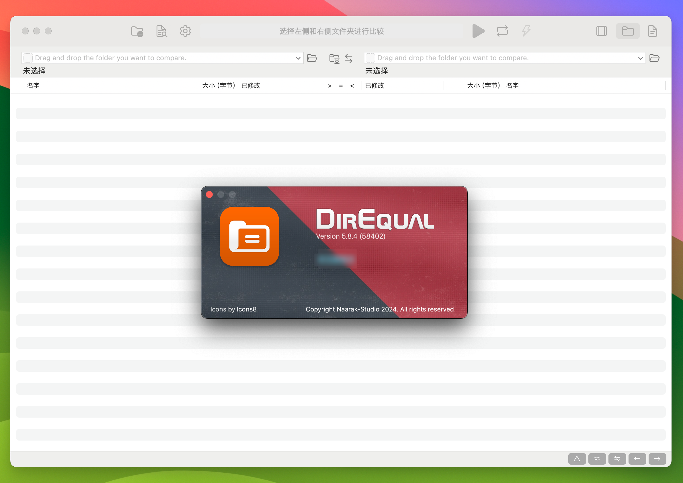Click the right 未选择 status label
This screenshot has height=483, width=683.
[376, 71]
